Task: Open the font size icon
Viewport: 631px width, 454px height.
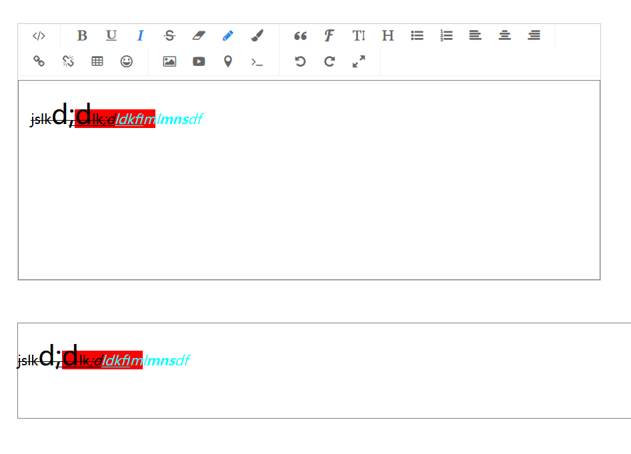Action: click(x=359, y=36)
